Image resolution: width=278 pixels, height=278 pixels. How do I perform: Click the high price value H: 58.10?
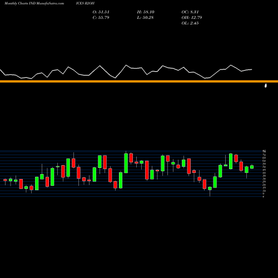[146, 12]
